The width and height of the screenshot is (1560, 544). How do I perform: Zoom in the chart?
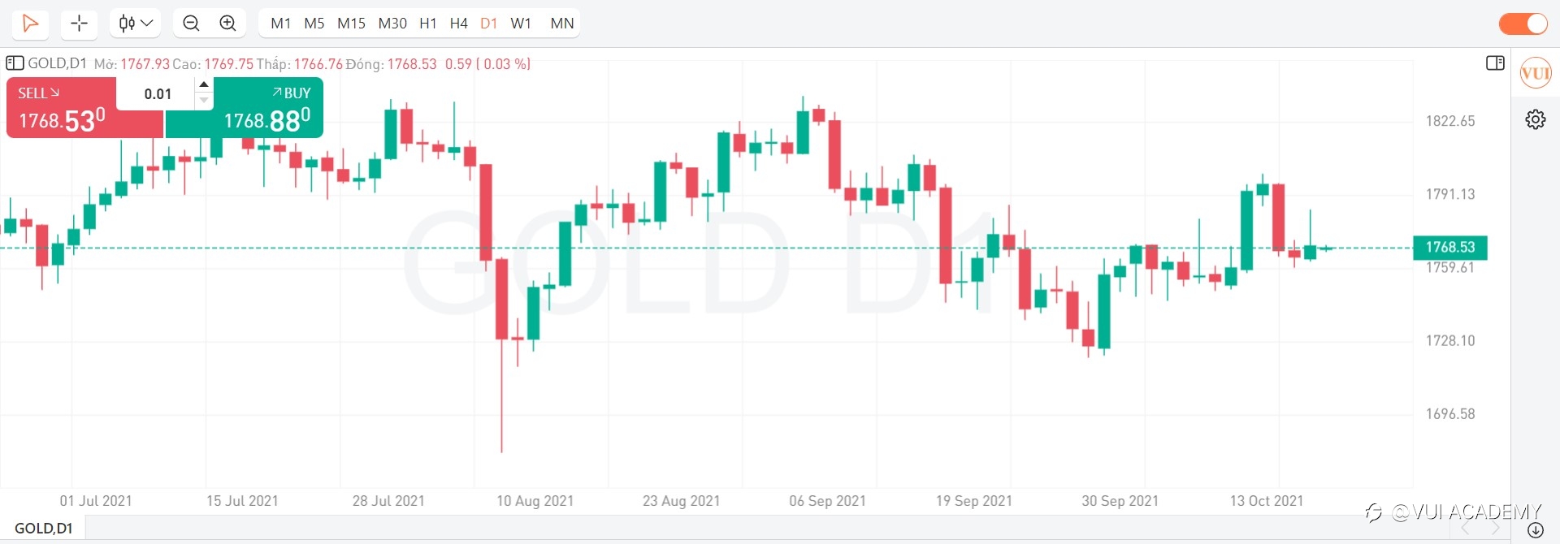tap(228, 24)
